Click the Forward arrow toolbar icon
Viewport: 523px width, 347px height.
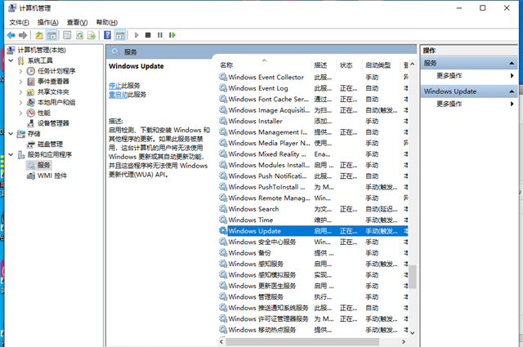tap(23, 35)
